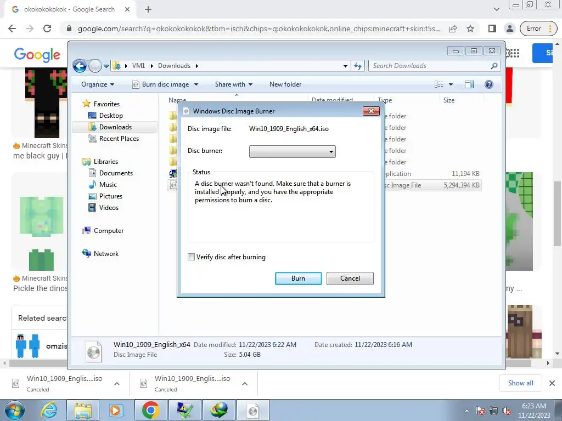The height and width of the screenshot is (421, 562).
Task: Bookmark this page with star icon
Action: coord(470,29)
